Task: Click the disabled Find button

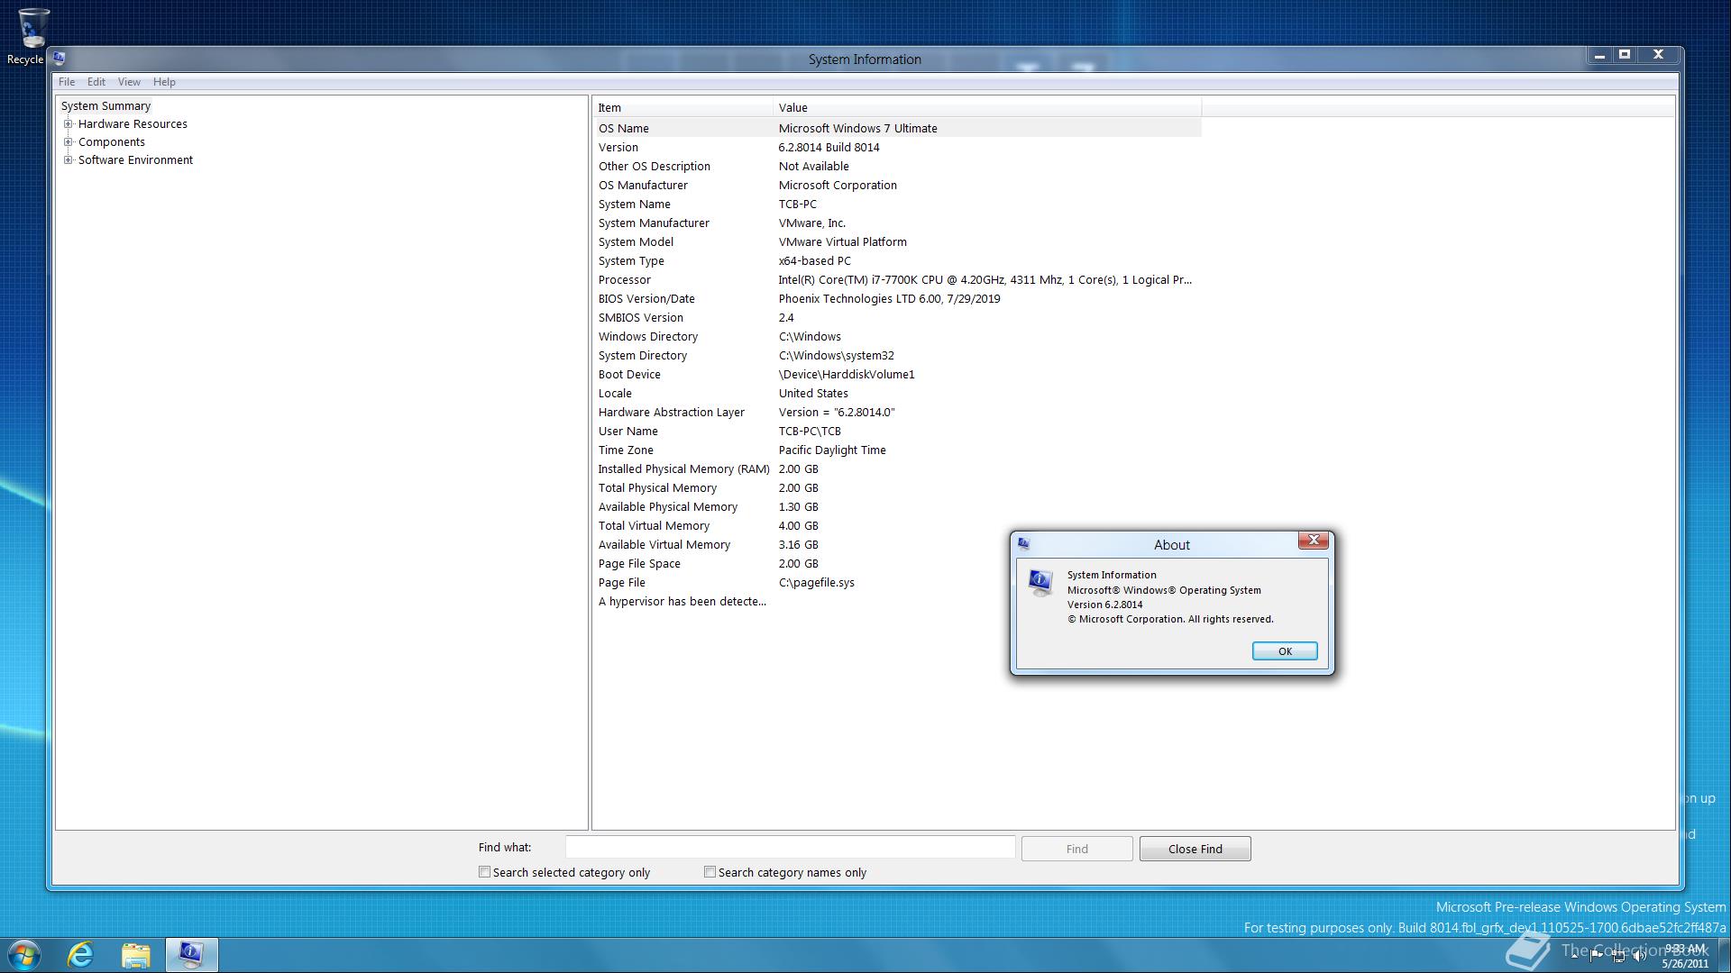Action: 1076,849
